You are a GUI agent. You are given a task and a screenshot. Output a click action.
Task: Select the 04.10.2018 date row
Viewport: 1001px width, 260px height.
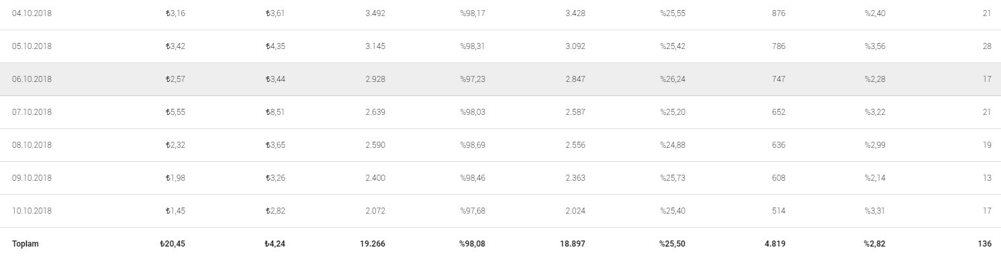coord(500,13)
